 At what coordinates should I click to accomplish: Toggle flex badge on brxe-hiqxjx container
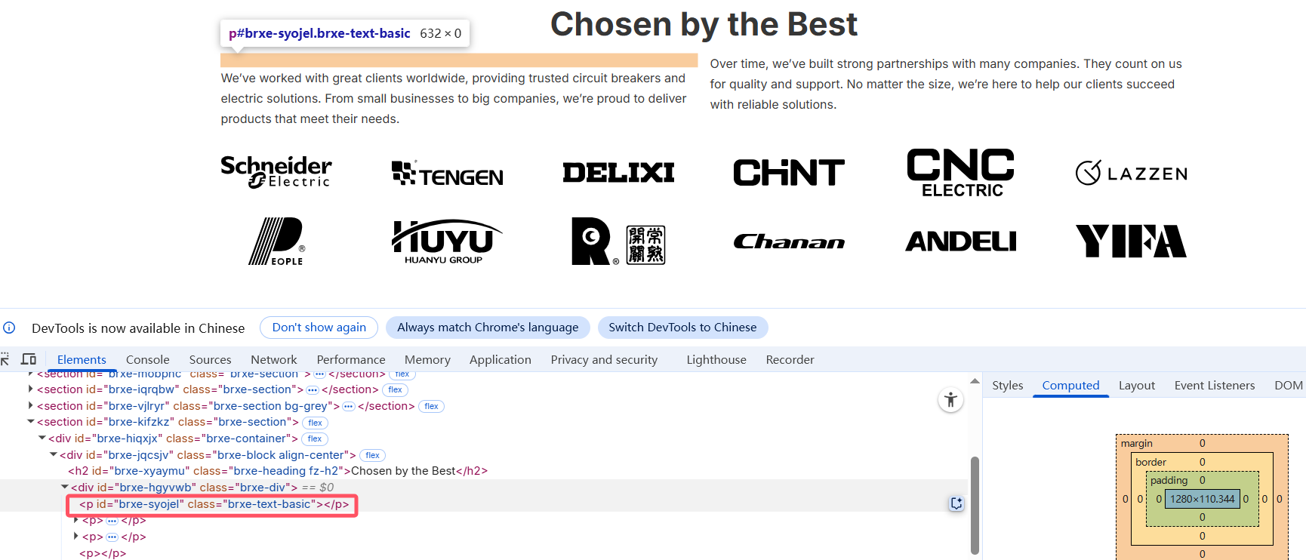point(315,439)
